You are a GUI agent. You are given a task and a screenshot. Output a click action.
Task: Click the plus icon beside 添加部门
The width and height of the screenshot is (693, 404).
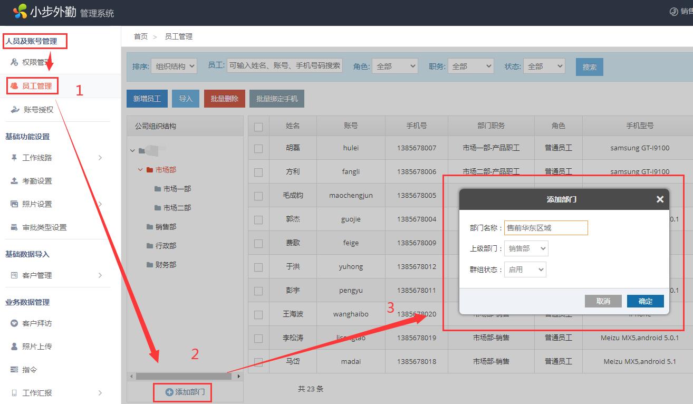(x=169, y=392)
